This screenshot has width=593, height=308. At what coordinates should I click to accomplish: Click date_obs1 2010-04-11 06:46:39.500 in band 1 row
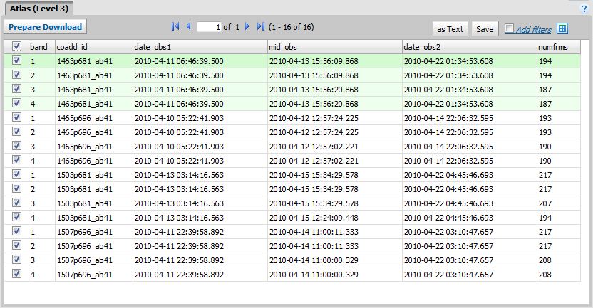[179, 61]
